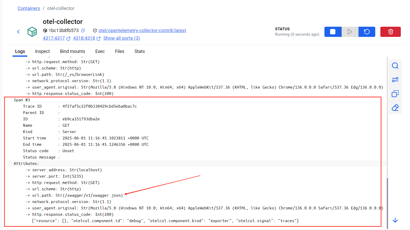
Task: Click the 'Span #3' log line
Action: [x=22, y=100]
